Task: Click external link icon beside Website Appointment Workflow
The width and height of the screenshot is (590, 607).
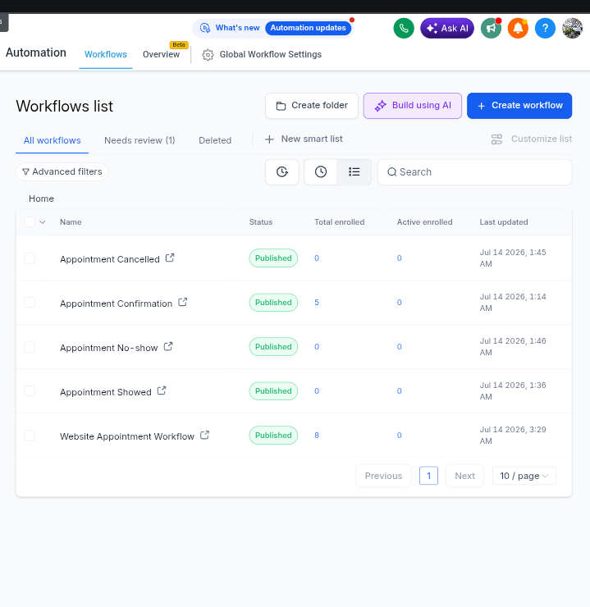Action: click(204, 435)
